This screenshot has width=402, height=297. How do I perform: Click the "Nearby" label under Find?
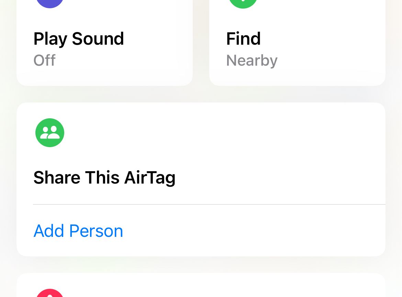252,60
